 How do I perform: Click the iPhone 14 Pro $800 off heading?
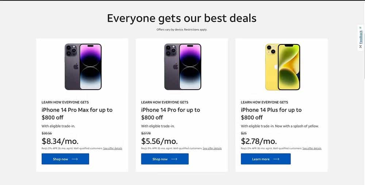point(170,114)
